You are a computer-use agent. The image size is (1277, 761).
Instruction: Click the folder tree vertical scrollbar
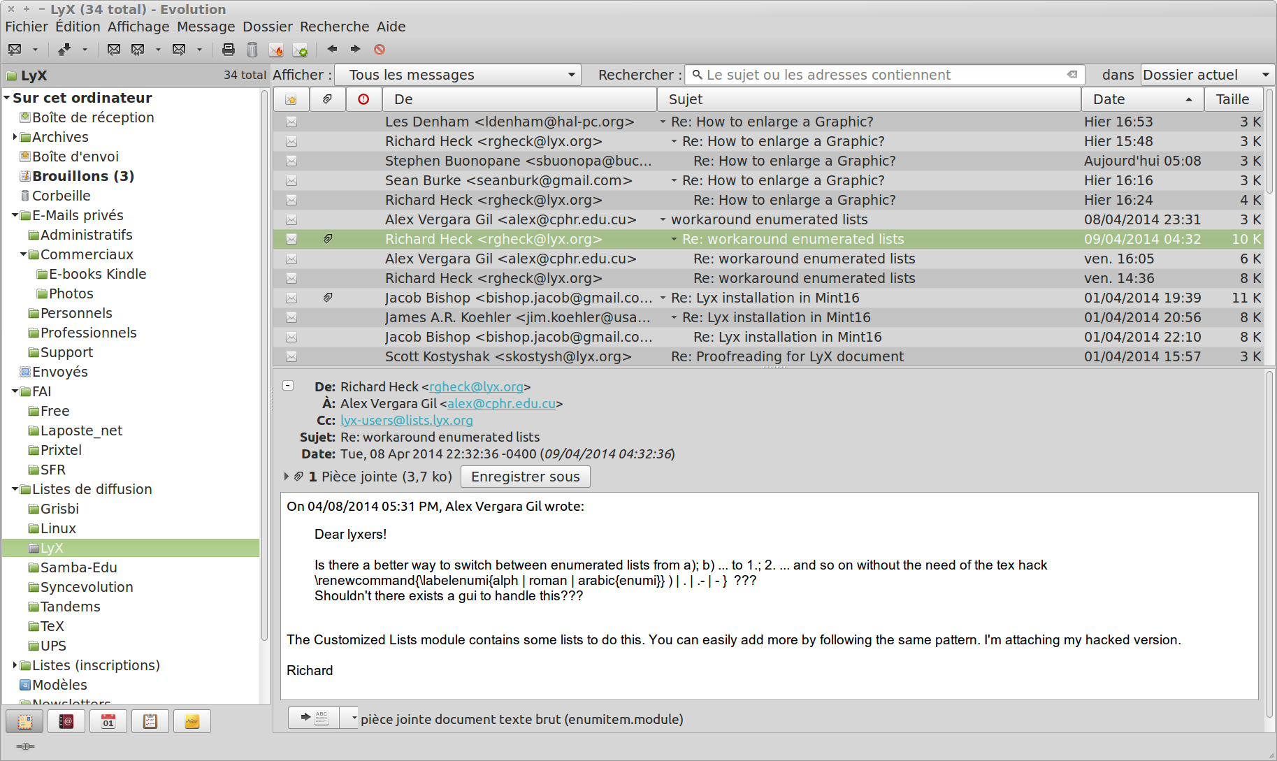click(264, 363)
